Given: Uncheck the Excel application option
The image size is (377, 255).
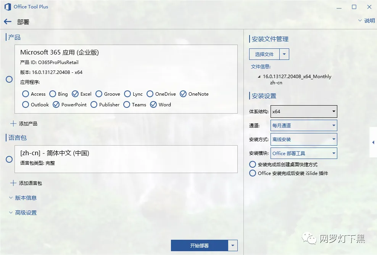Looking at the screenshot, I should (75, 94).
